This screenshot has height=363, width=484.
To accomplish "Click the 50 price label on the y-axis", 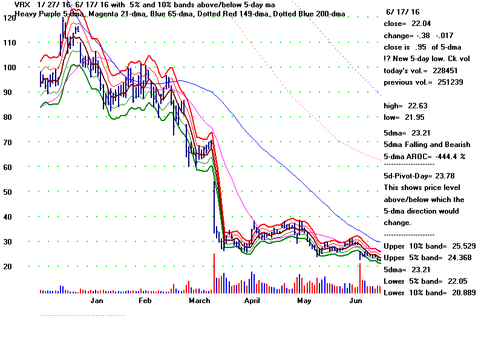I will (x=9, y=192).
